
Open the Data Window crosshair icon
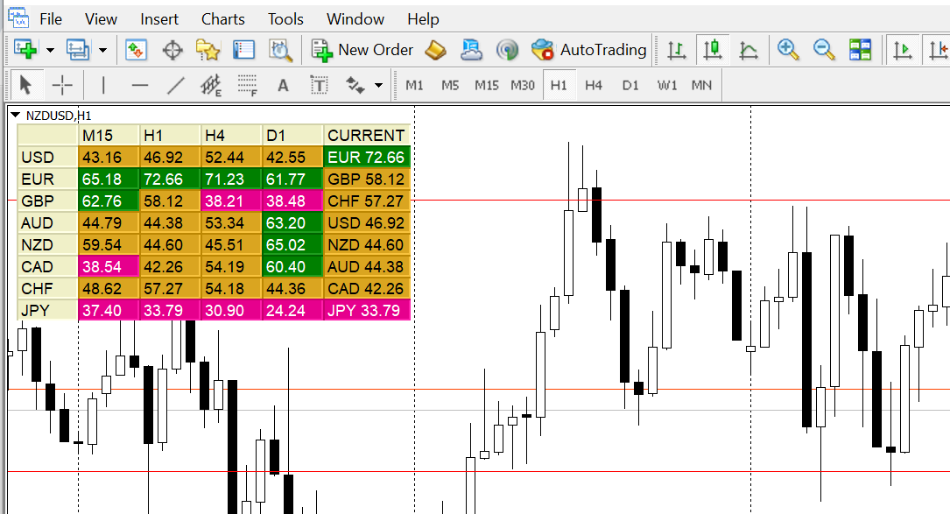click(x=172, y=50)
